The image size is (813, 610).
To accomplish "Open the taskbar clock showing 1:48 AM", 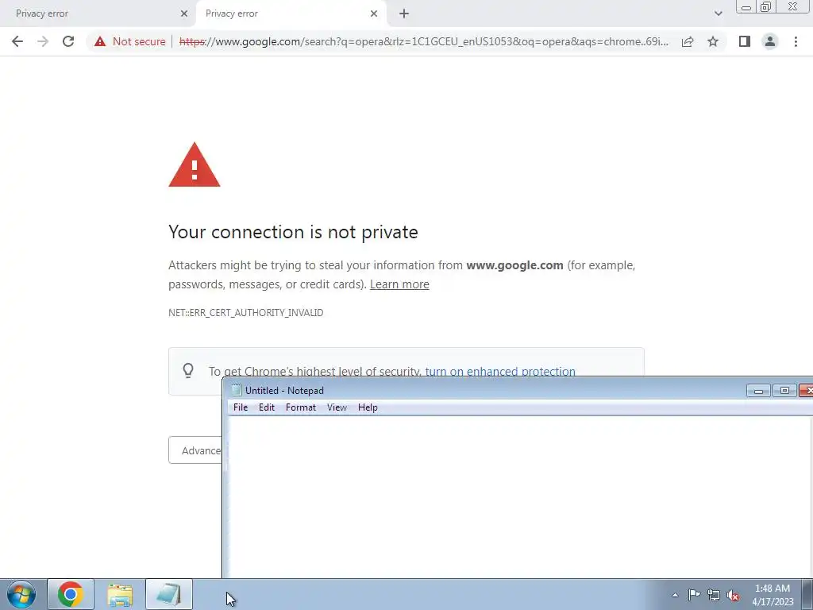I will [773, 595].
